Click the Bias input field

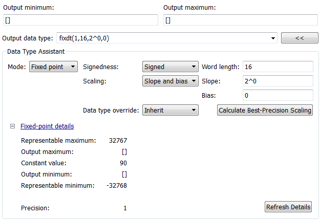(278, 96)
